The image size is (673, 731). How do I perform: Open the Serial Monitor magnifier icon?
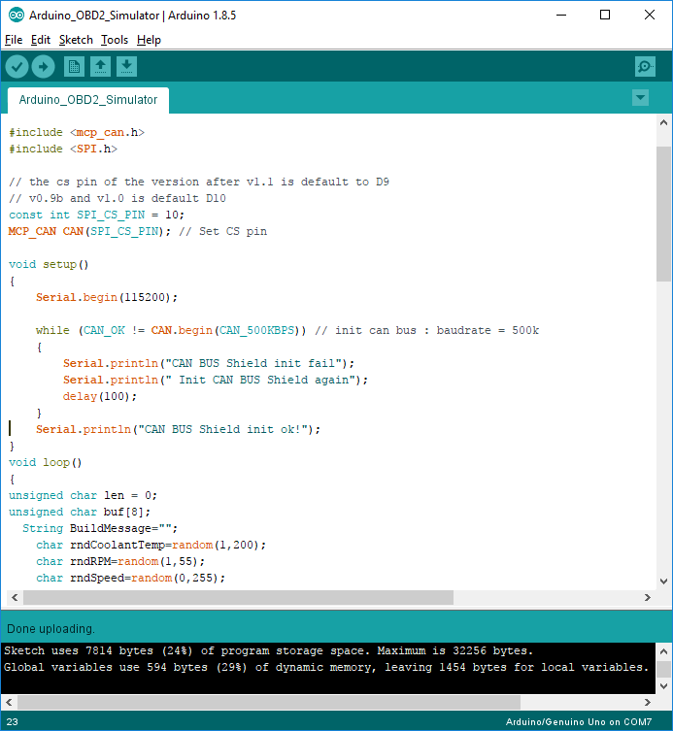[x=645, y=67]
